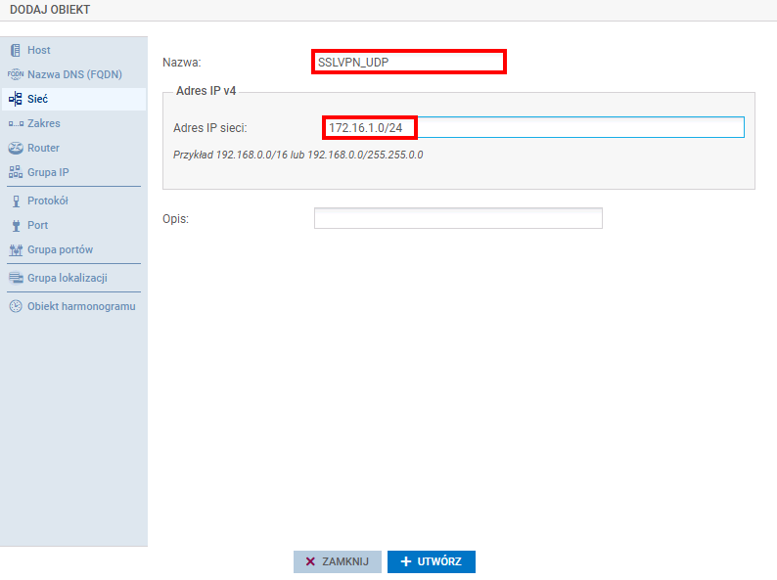Switch to the Zakres object type

(x=73, y=123)
